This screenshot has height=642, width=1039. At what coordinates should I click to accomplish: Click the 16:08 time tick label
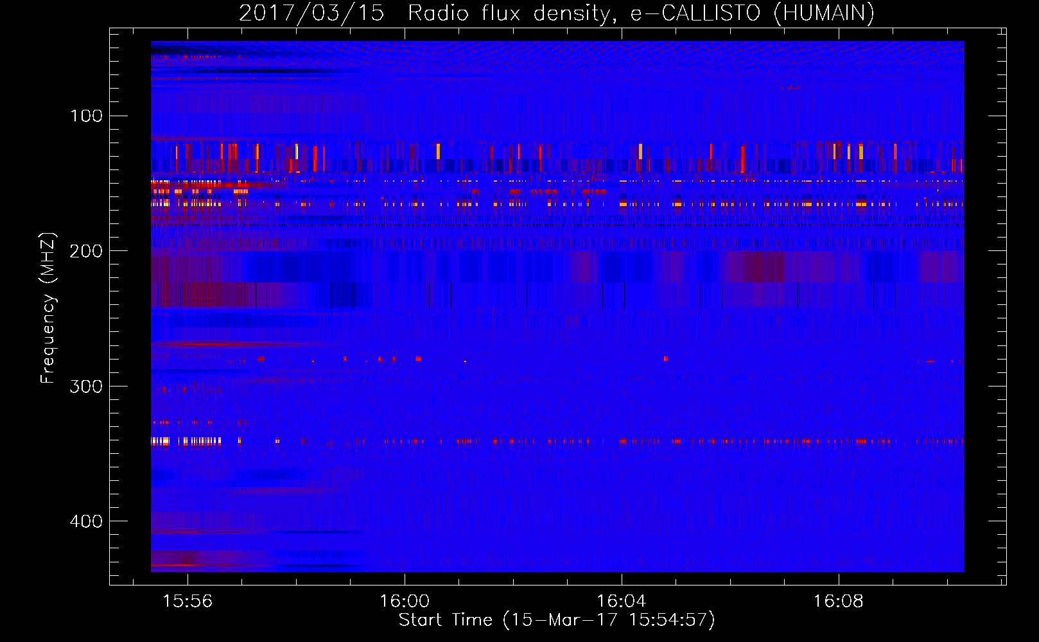click(x=839, y=602)
